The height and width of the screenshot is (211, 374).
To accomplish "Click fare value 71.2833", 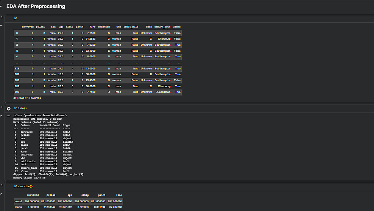I will click(90, 39).
